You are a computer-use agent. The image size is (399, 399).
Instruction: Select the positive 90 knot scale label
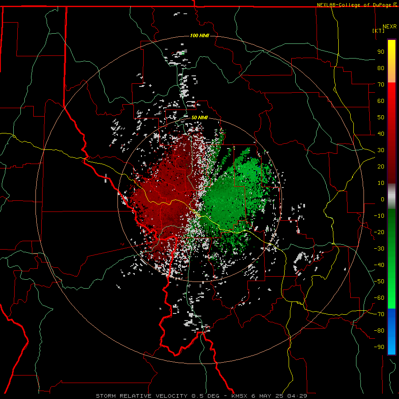pos(381,52)
